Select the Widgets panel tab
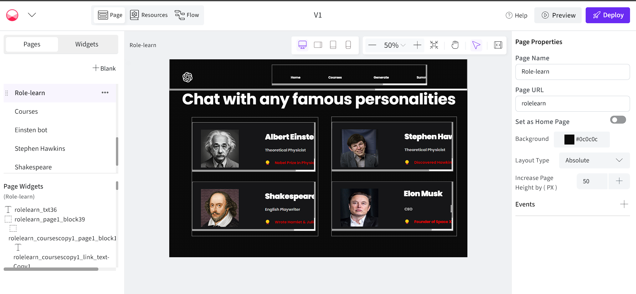Viewport: 636px width, 294px height. click(87, 44)
